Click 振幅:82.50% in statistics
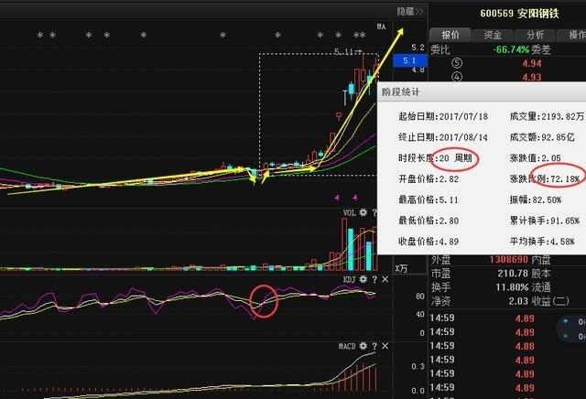 pos(536,199)
